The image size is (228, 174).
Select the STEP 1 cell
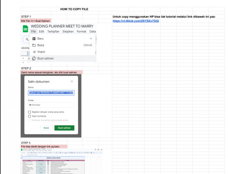[x=36, y=17]
